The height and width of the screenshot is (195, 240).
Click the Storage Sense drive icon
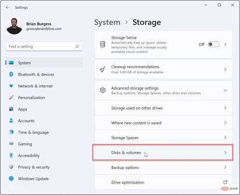coord(103,44)
